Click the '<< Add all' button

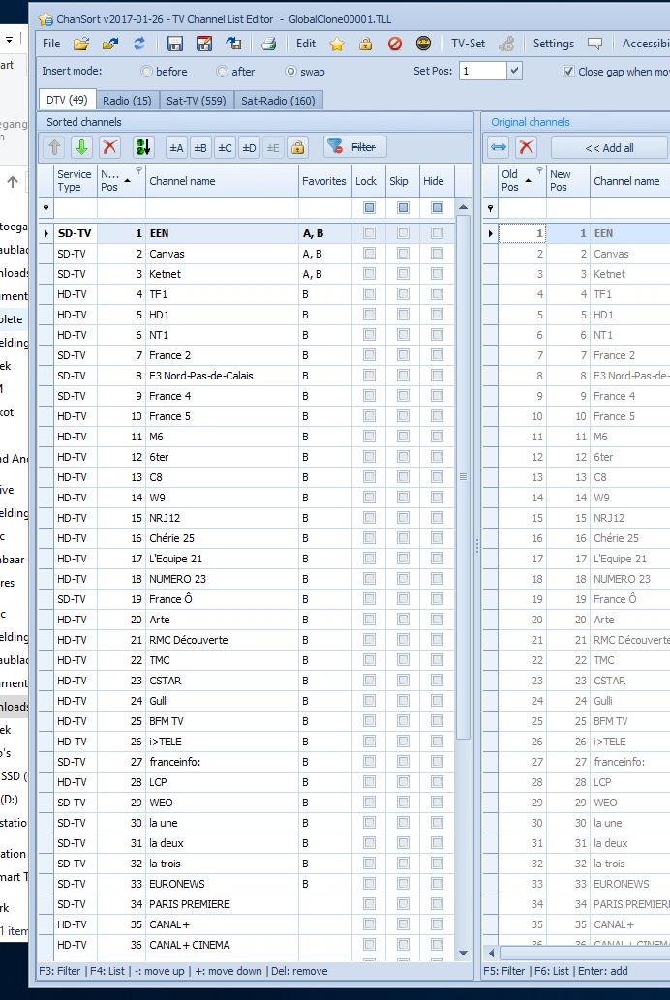tap(609, 147)
